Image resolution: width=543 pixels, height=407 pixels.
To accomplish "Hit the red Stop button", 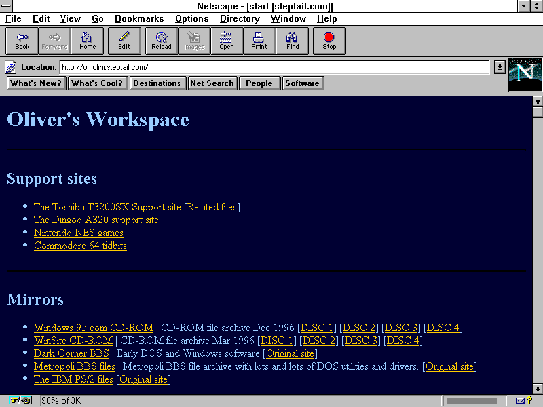I will coord(329,41).
